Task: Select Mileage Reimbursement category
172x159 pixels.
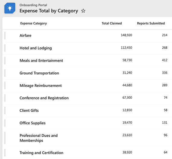Action: click(41, 85)
